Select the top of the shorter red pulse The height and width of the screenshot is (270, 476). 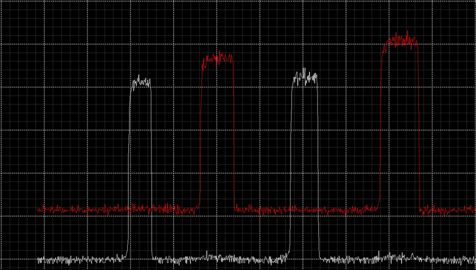coord(218,59)
